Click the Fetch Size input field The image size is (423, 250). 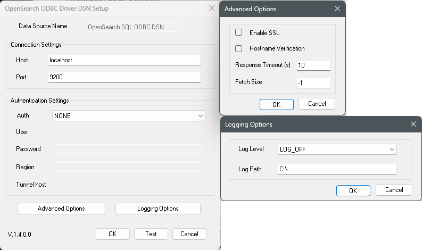click(x=313, y=83)
